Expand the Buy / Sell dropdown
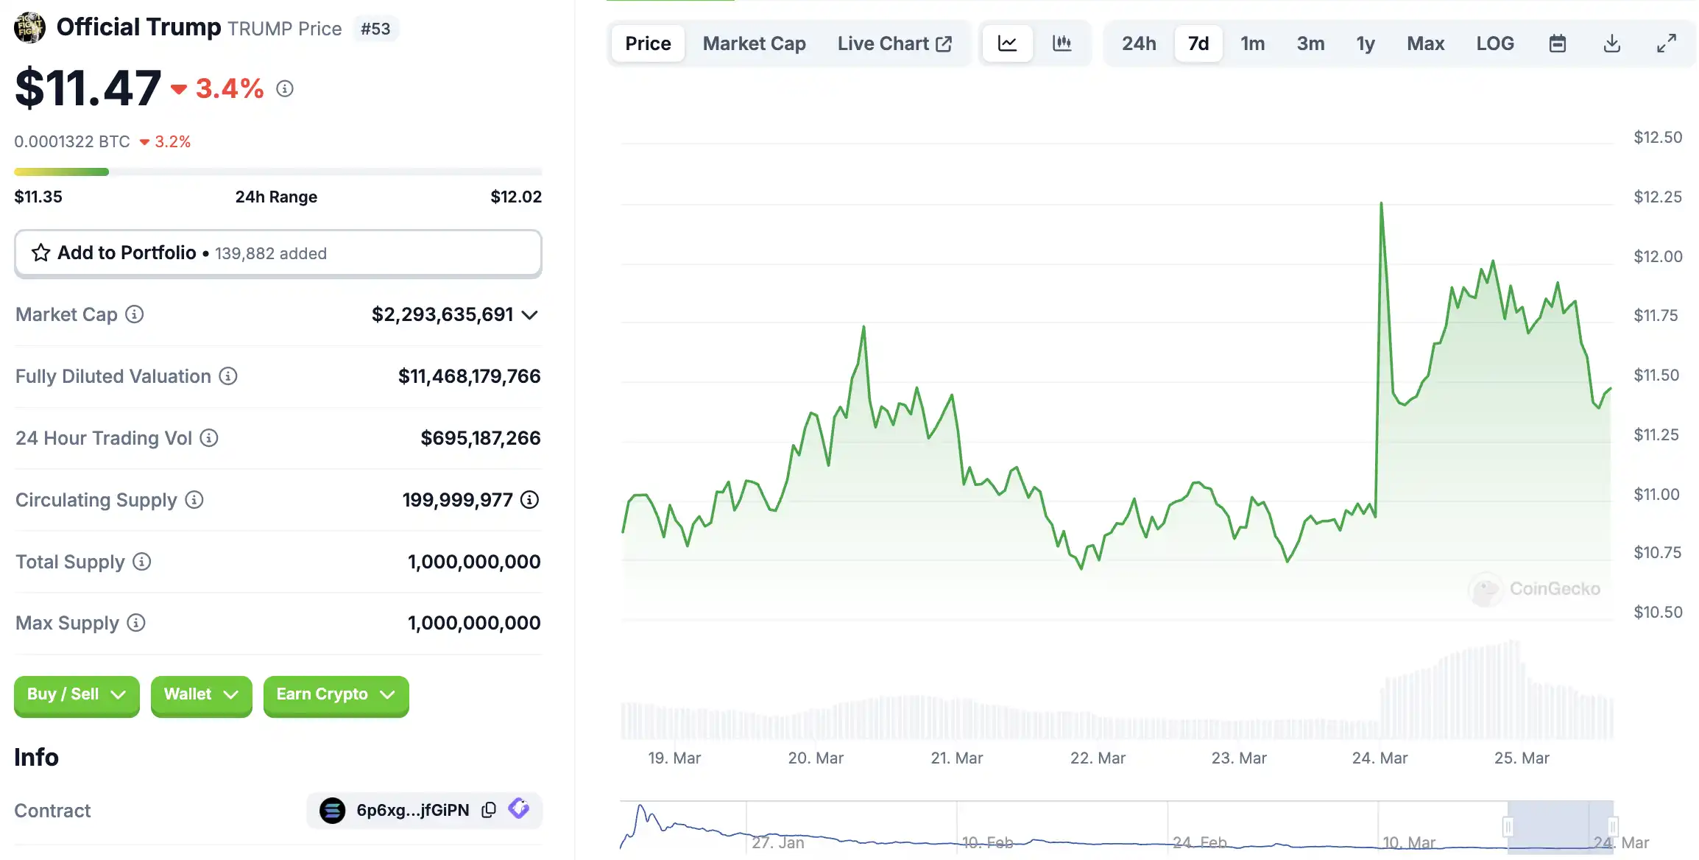 pyautogui.click(x=77, y=694)
